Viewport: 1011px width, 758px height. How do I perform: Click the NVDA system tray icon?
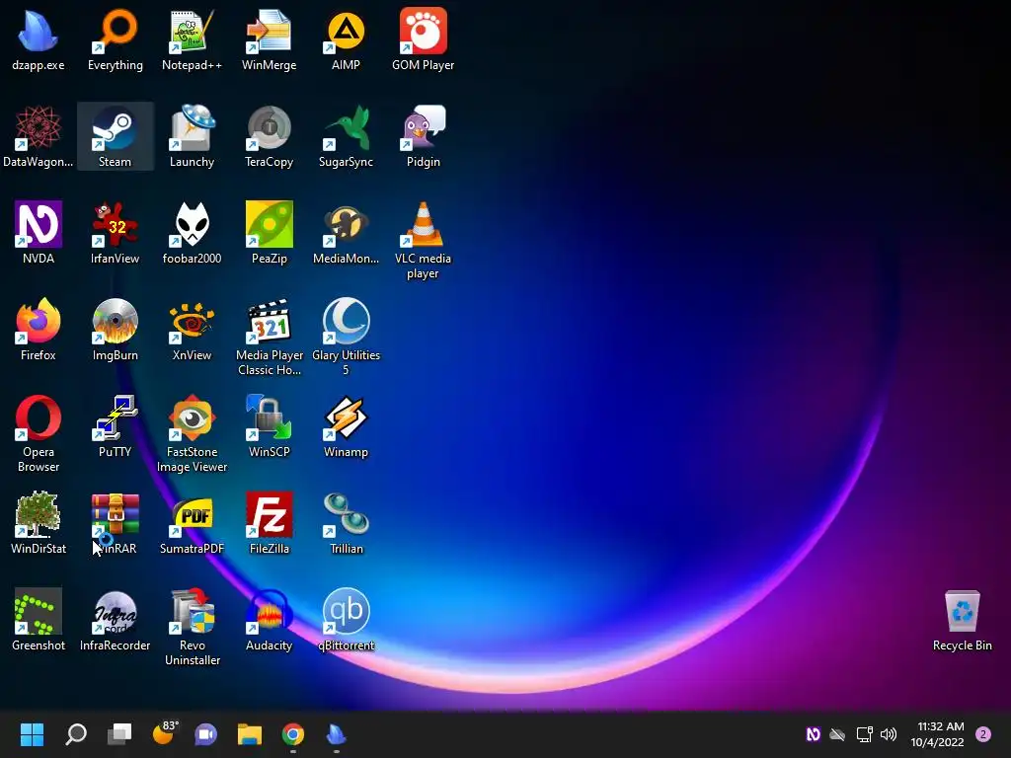(814, 734)
